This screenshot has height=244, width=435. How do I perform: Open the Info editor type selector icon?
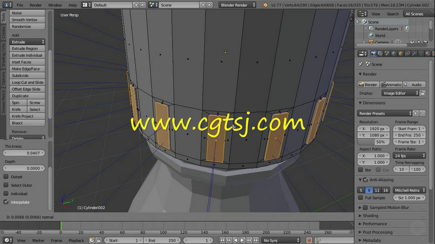[7, 5]
